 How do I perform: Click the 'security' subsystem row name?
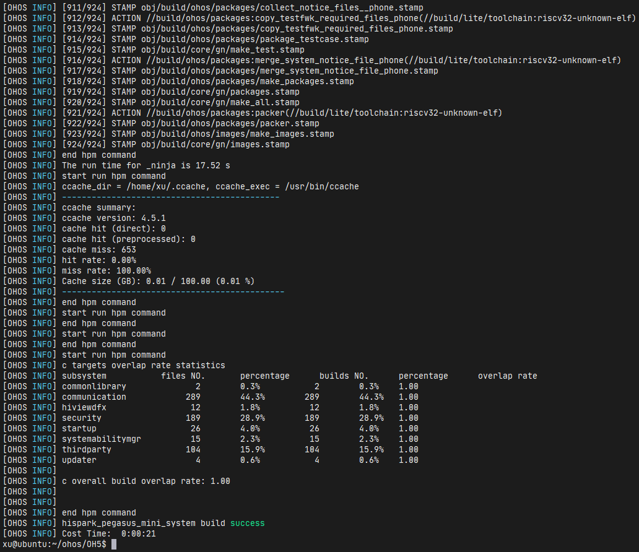click(82, 418)
